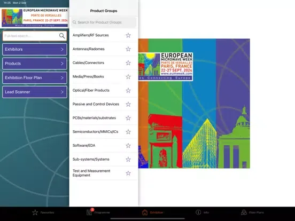
Task: Expand the Products chevron arrow
Action: [x=62, y=64]
